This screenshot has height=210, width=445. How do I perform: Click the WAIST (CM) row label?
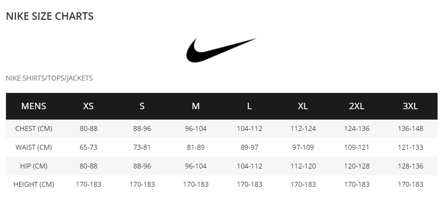tap(34, 147)
